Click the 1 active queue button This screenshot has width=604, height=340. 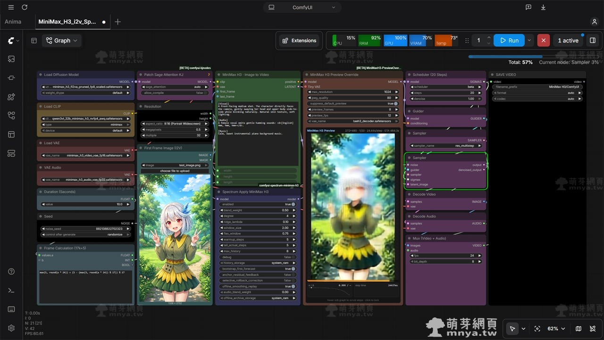[568, 41]
